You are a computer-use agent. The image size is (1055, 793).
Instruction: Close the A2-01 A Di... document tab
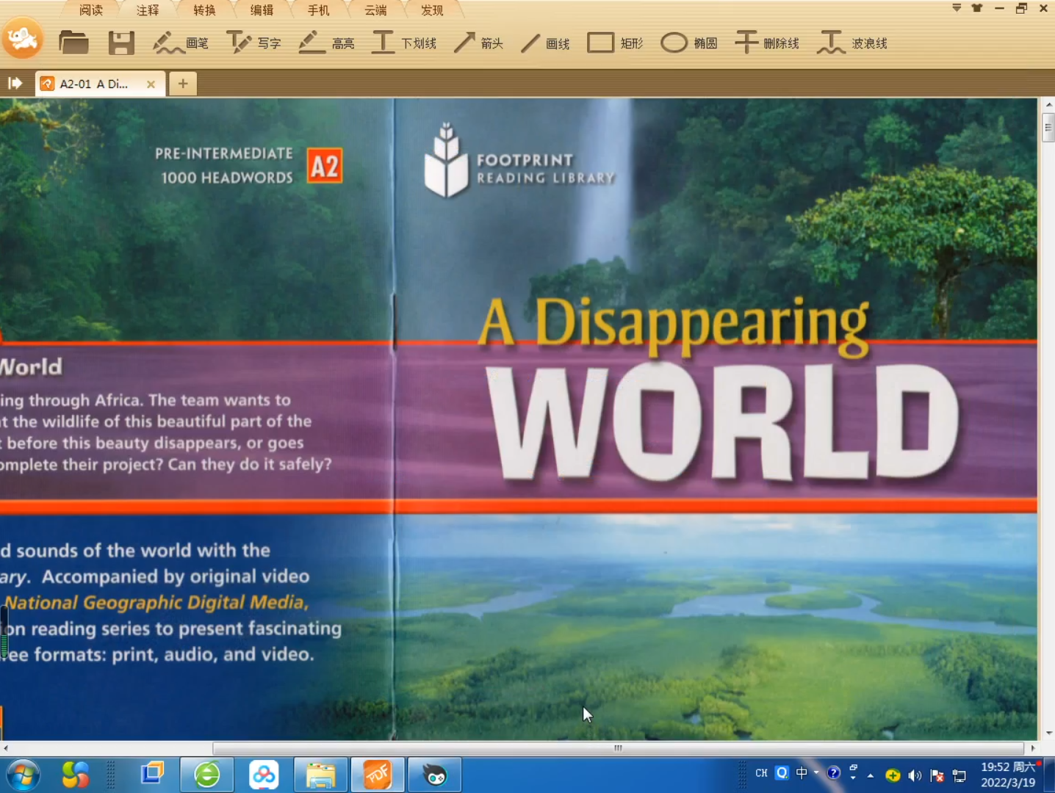click(151, 84)
